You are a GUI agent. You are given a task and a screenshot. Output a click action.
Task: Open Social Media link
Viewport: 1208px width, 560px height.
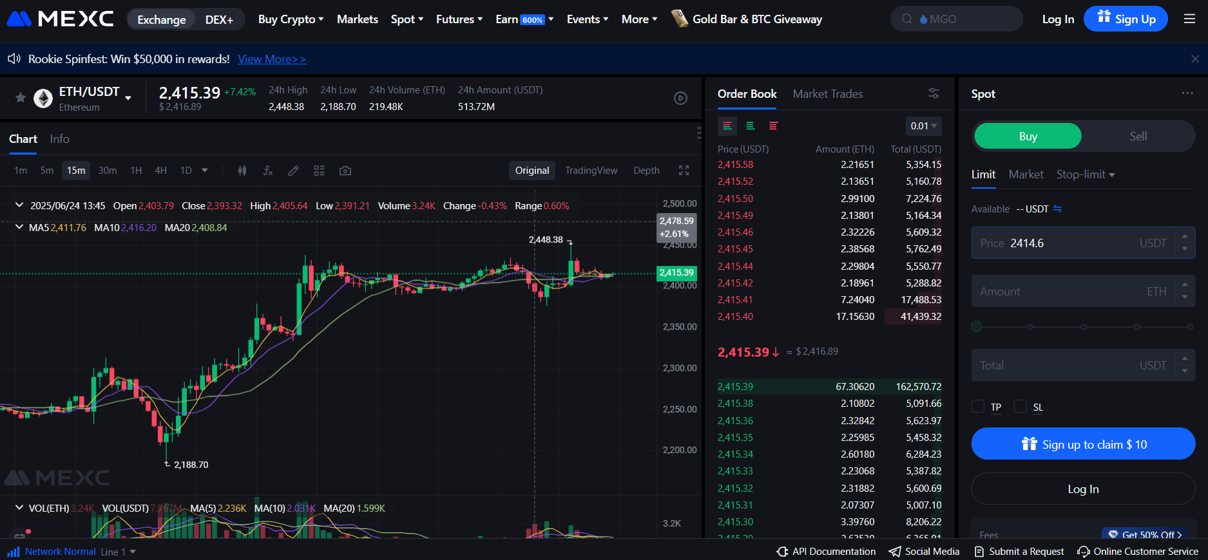924,552
